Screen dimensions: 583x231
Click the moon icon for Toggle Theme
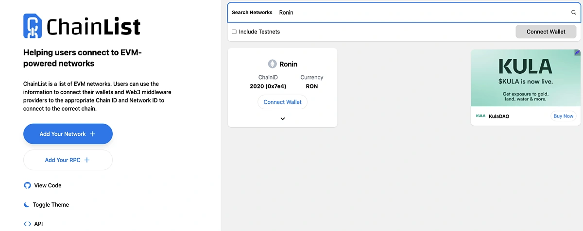(27, 205)
